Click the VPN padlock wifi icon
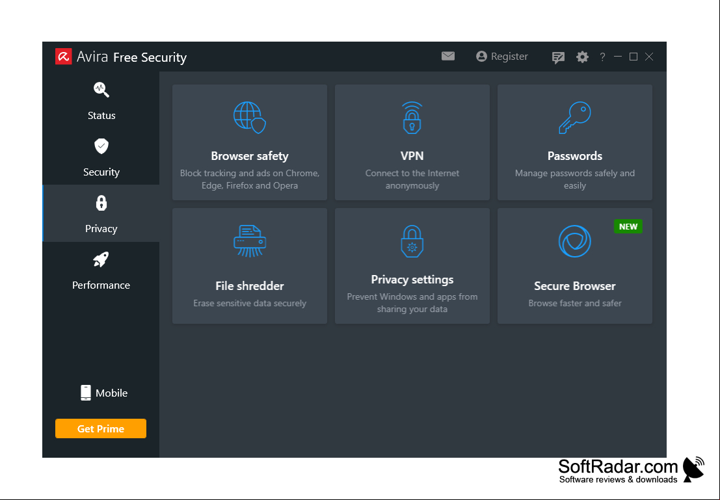Viewport: 720px width, 500px height. pyautogui.click(x=412, y=118)
